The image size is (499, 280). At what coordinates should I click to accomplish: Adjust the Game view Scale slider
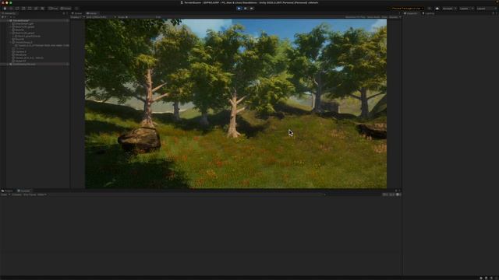tap(140, 17)
